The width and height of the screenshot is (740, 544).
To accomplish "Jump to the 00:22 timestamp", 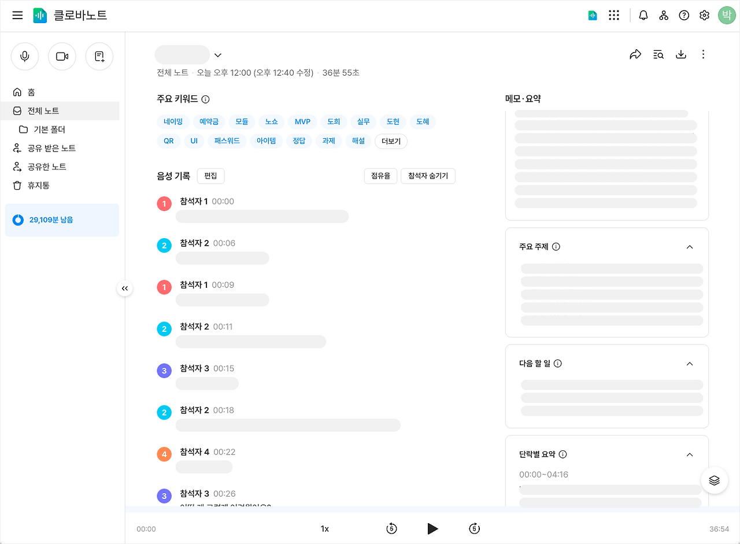I will point(224,452).
